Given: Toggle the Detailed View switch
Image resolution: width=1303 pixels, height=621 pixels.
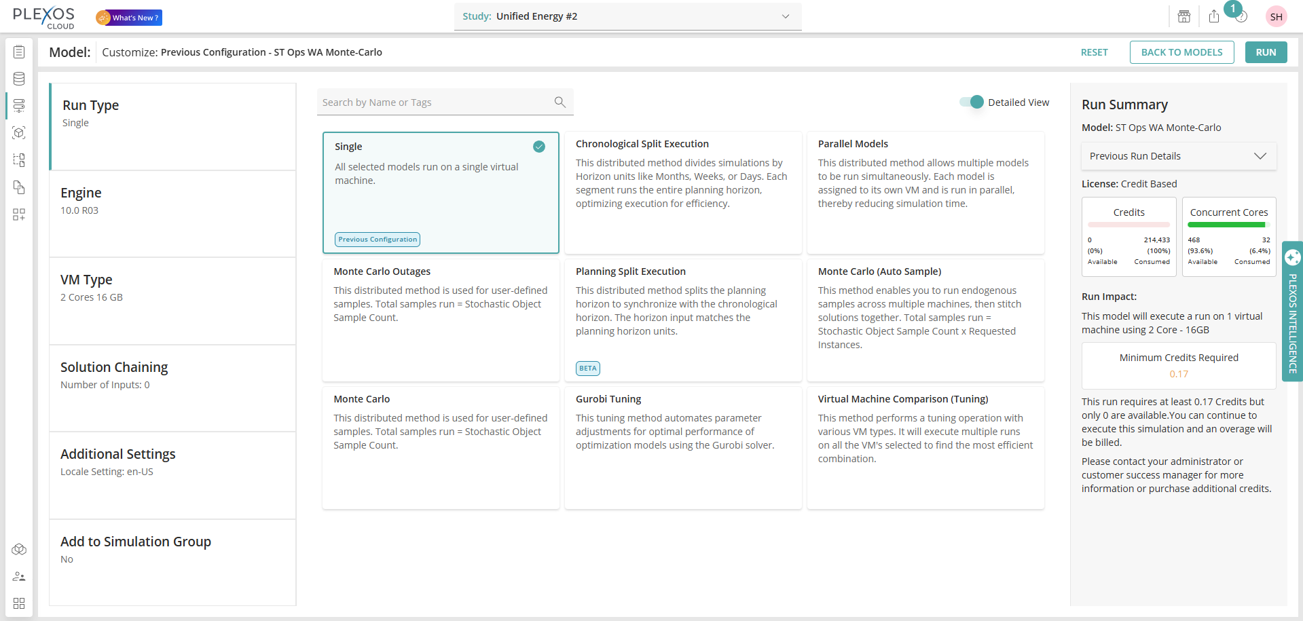Looking at the screenshot, I should (972, 102).
